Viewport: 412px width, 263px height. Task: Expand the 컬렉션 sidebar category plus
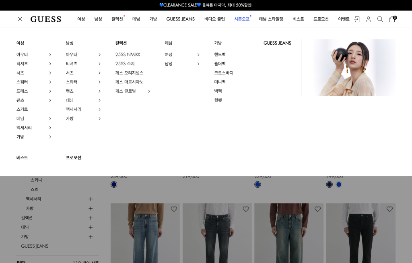click(91, 218)
